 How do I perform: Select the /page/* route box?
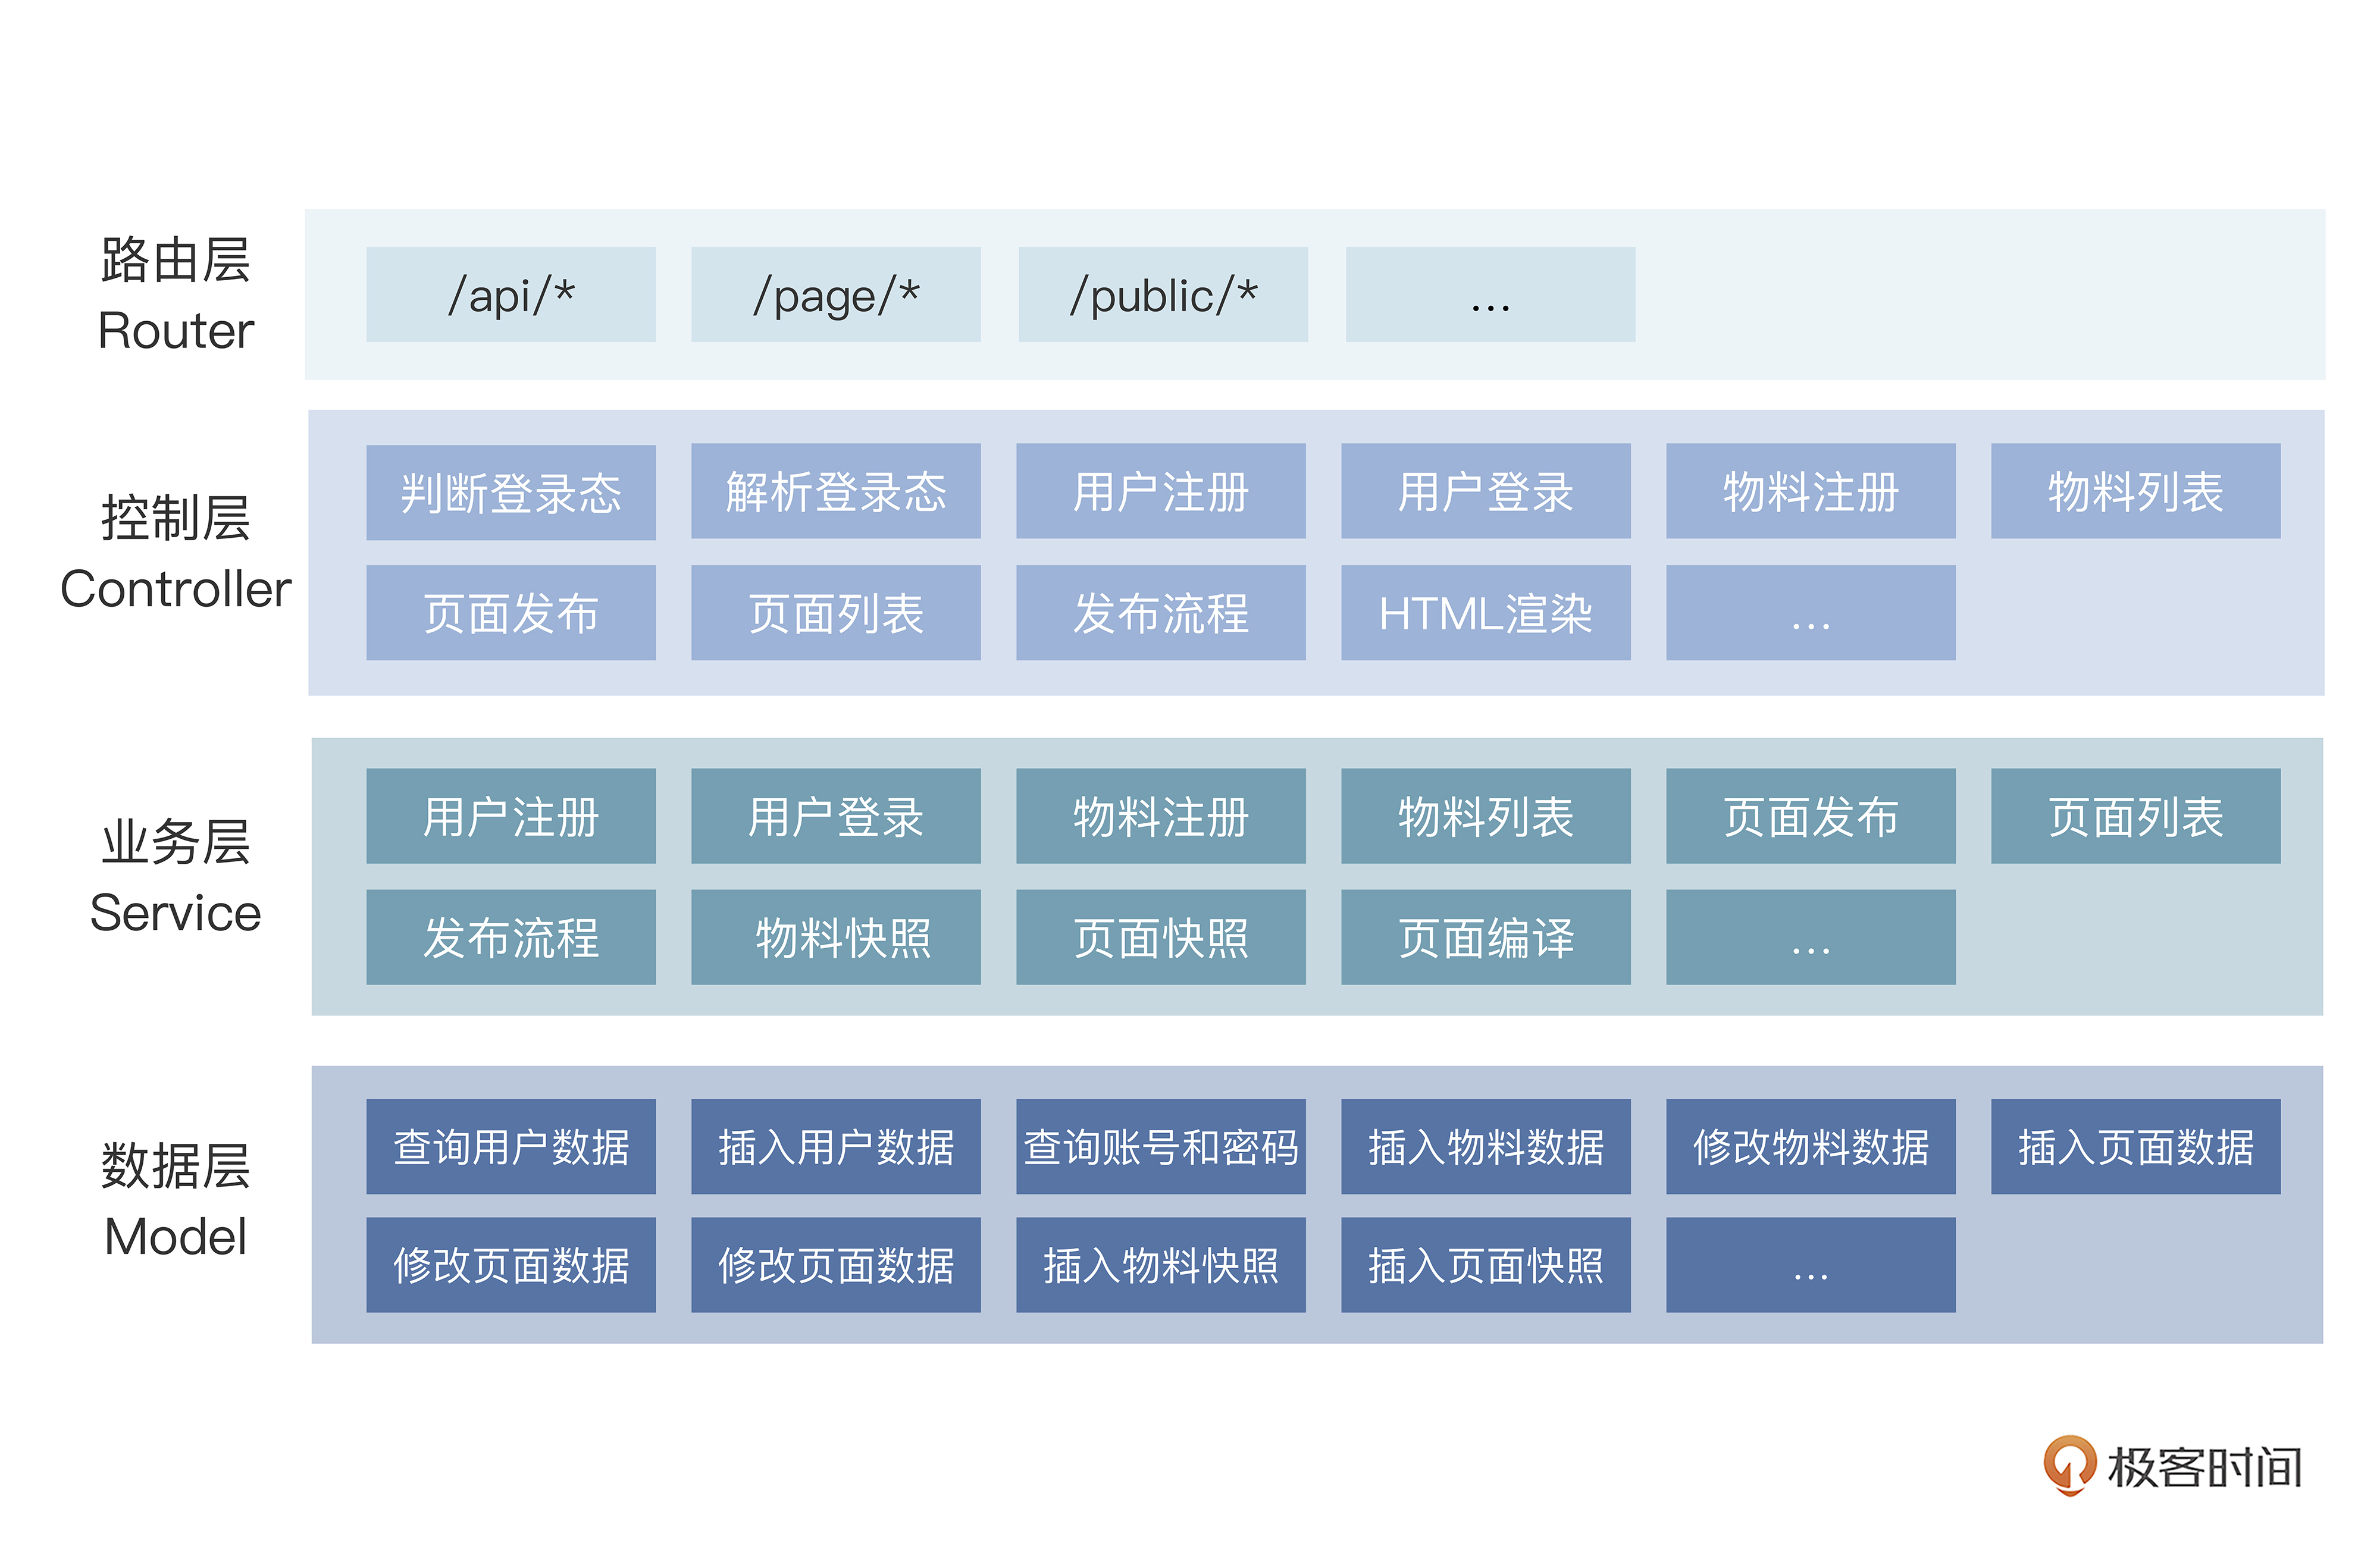tap(835, 295)
